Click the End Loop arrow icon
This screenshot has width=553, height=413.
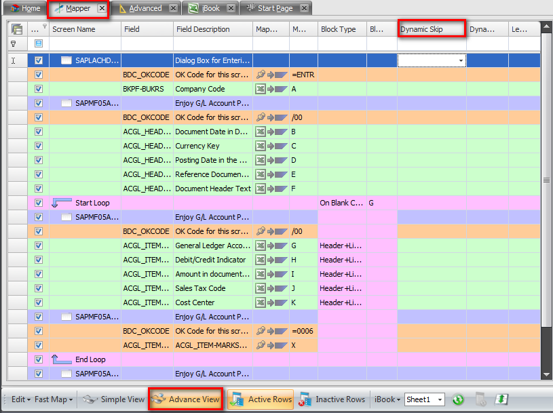[62, 359]
